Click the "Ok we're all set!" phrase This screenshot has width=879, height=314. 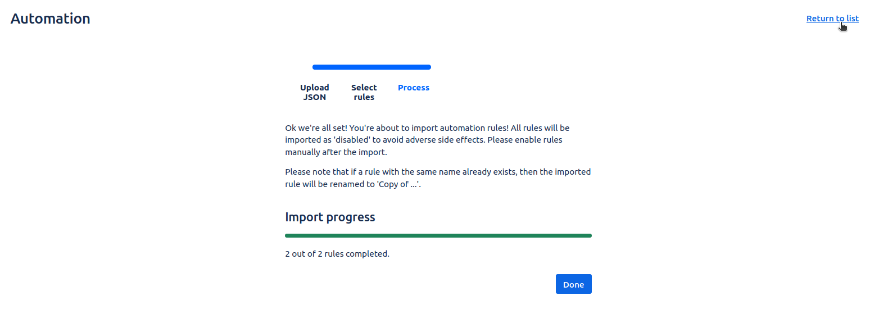[315, 128]
